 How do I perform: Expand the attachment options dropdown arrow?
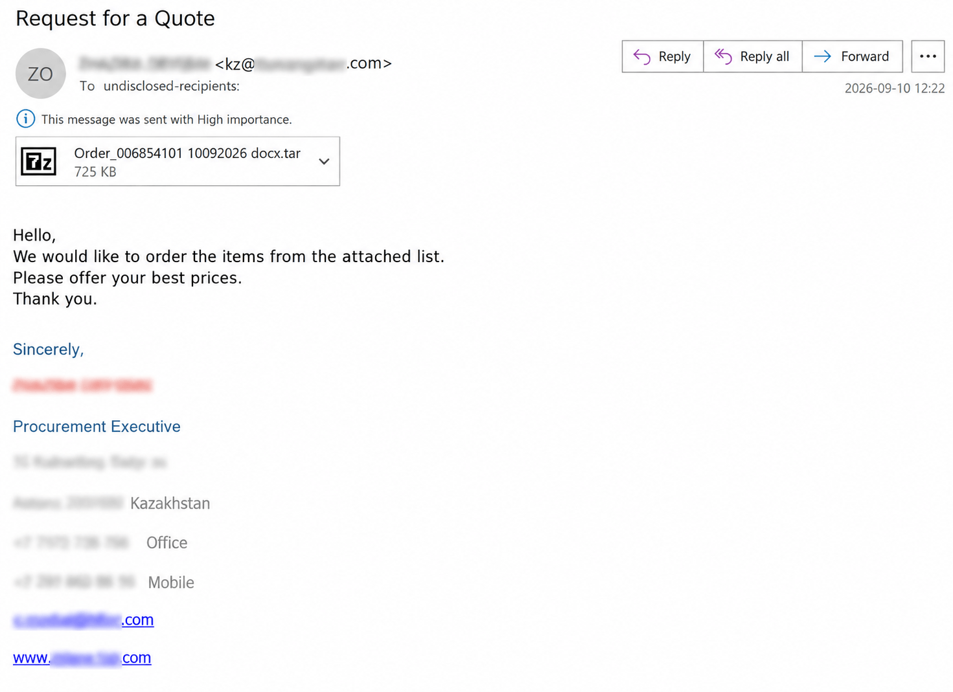click(324, 161)
